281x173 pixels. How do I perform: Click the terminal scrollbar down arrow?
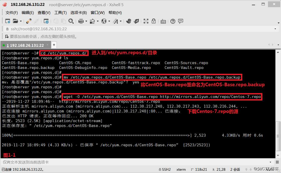(278, 155)
